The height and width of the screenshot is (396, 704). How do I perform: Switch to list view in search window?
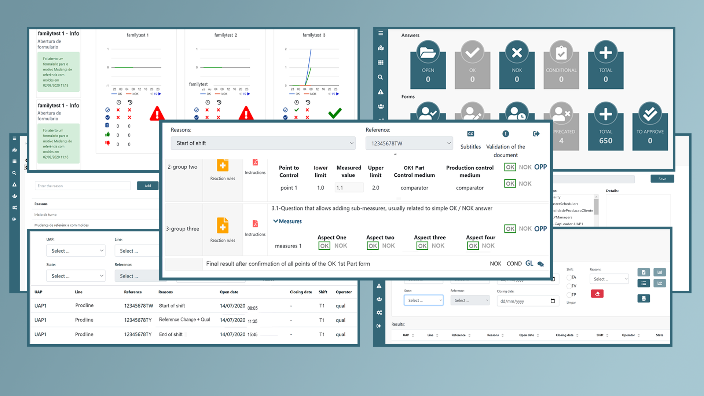point(643,283)
